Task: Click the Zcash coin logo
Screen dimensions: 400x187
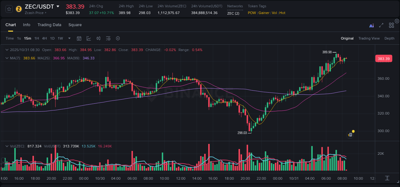Action: pyautogui.click(x=18, y=9)
